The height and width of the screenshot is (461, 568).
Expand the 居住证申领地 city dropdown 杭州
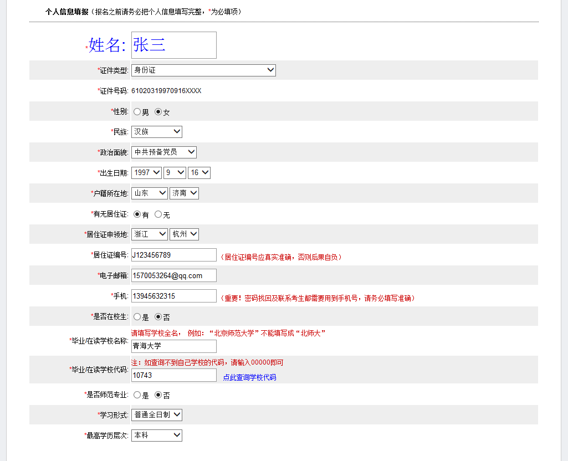click(x=184, y=234)
